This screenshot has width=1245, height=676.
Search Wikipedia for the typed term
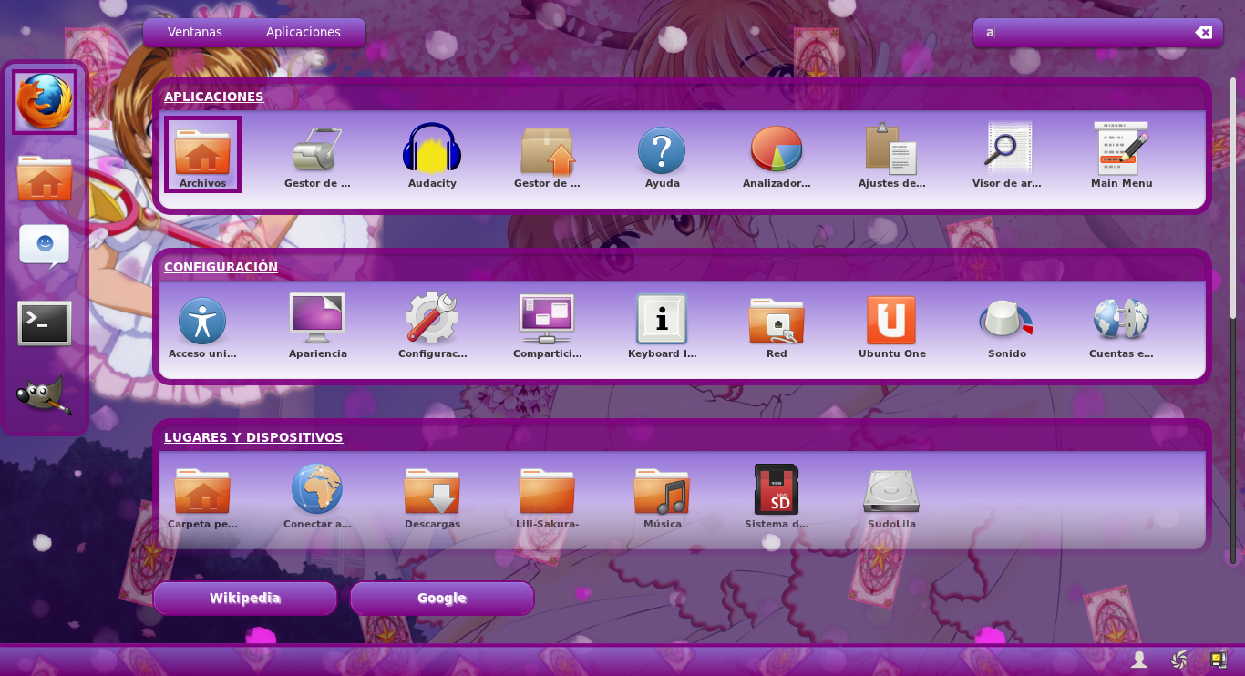tap(245, 599)
